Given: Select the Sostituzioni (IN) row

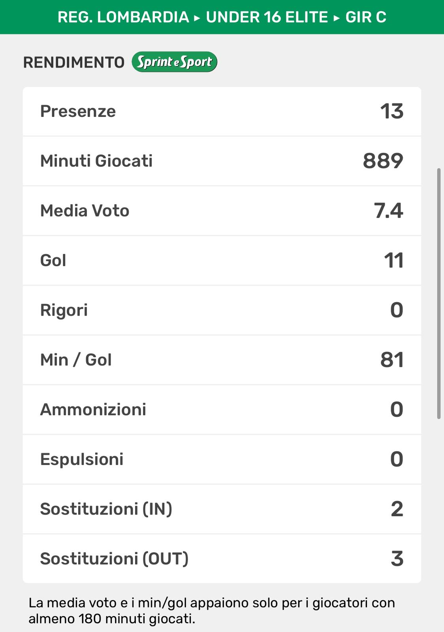Looking at the screenshot, I should click(222, 509).
